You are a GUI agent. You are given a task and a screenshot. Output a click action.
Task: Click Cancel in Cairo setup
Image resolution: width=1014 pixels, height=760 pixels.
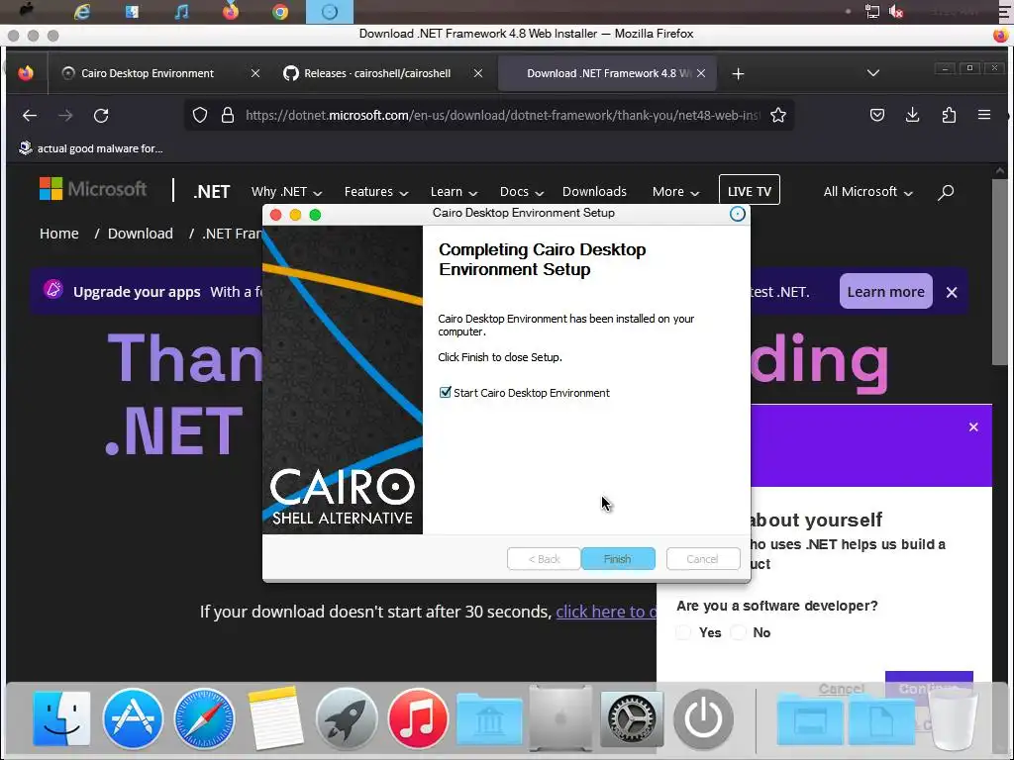pyautogui.click(x=702, y=559)
